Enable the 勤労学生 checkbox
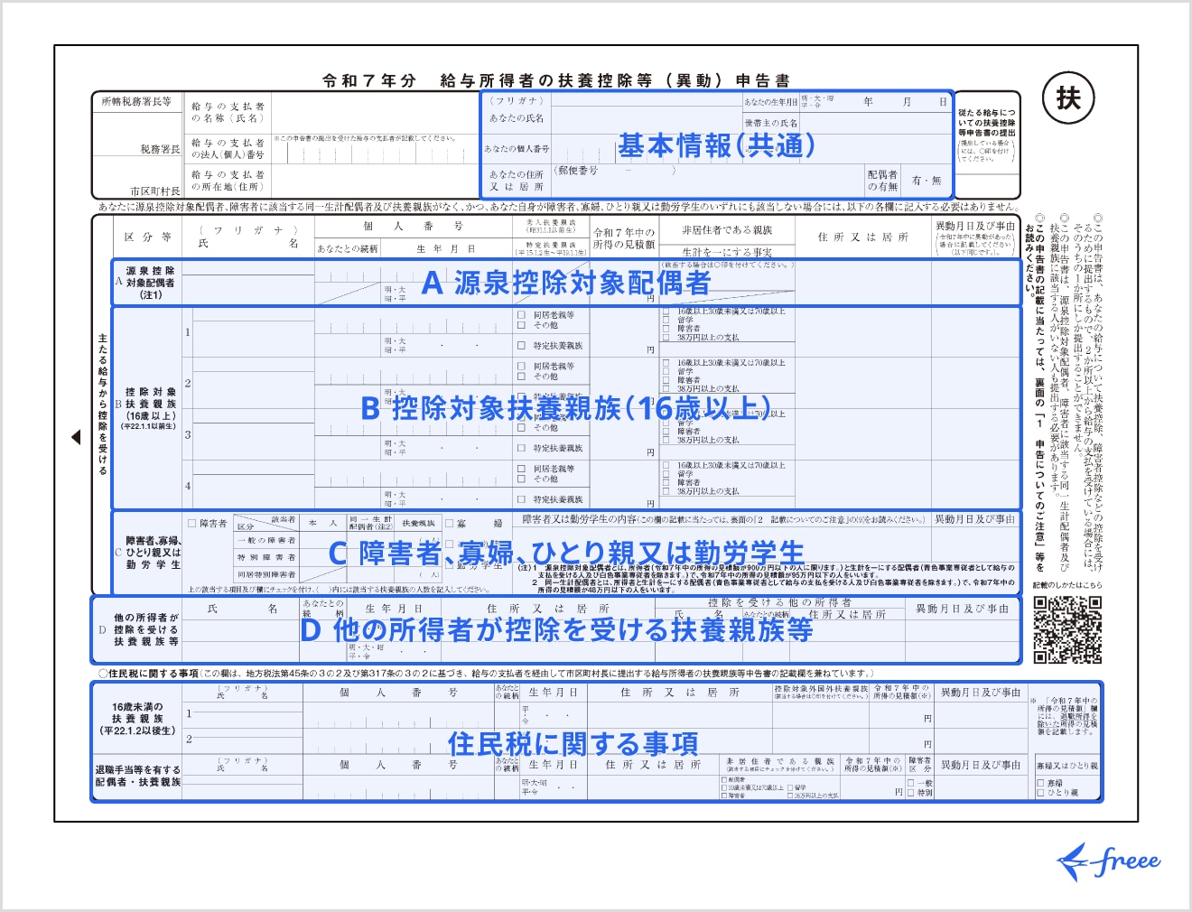 pos(447,566)
